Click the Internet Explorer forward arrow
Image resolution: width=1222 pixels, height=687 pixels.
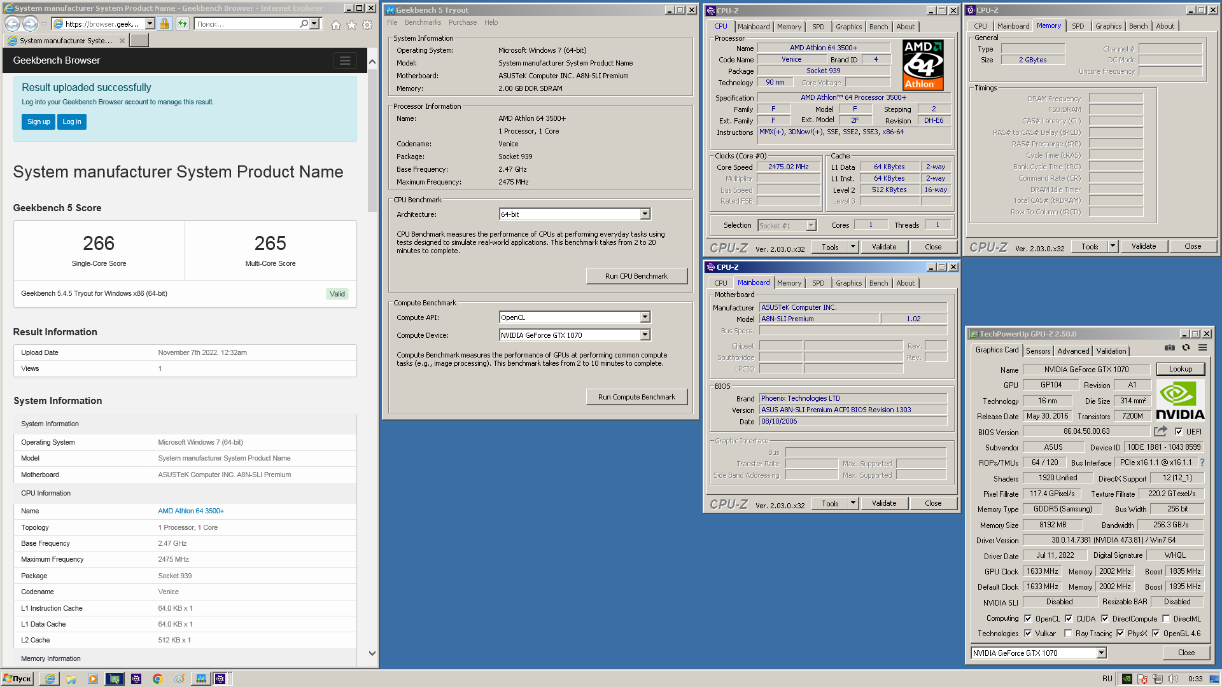click(30, 24)
